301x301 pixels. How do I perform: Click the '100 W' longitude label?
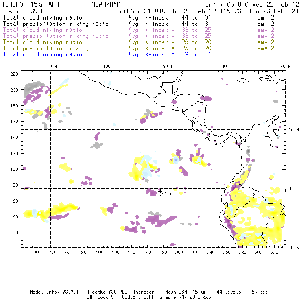coord(109,66)
